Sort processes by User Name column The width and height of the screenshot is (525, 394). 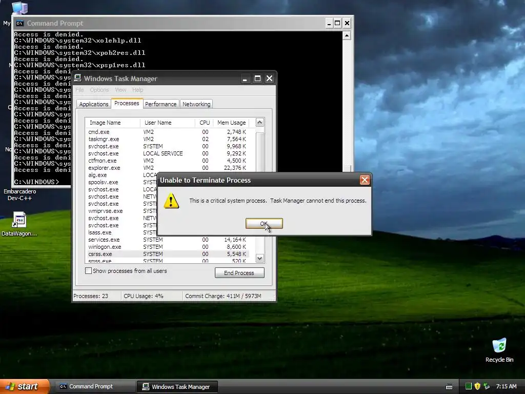168,123
